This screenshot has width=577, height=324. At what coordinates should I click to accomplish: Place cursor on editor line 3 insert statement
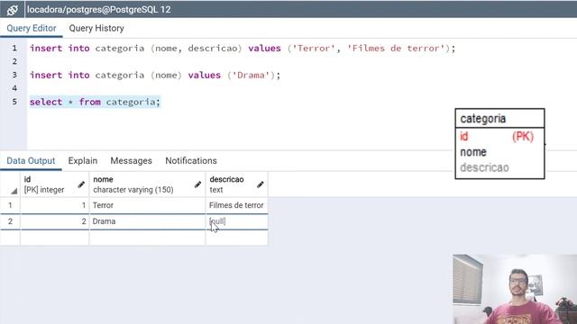(155, 76)
